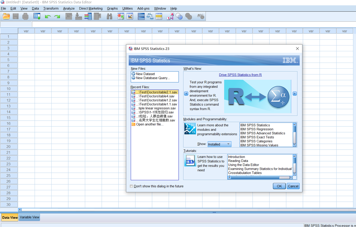The width and height of the screenshot is (356, 227).
Task: Click the Value Labels toolbar icon
Action: [170, 17]
